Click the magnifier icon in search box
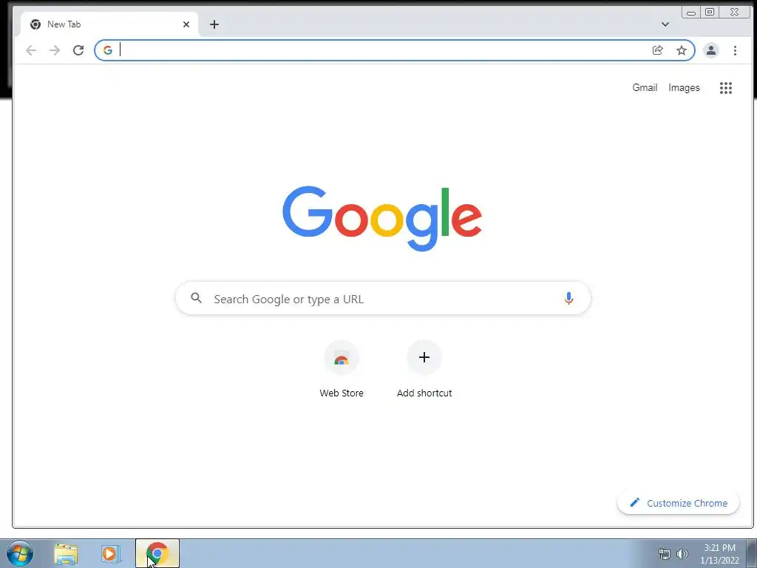This screenshot has height=568, width=757. pyautogui.click(x=196, y=298)
